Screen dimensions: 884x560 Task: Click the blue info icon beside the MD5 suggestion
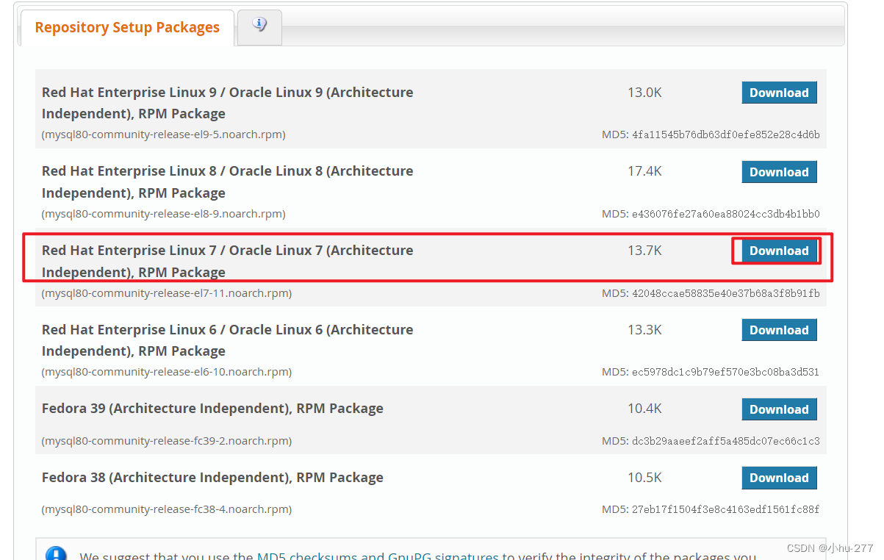tap(56, 553)
